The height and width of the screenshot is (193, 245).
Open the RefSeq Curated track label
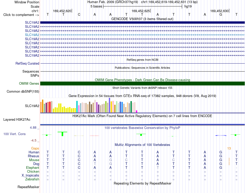coord(27,64)
